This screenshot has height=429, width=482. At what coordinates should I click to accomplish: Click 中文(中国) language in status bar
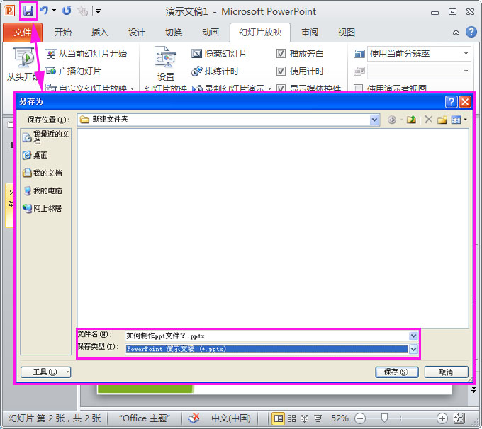click(x=231, y=418)
